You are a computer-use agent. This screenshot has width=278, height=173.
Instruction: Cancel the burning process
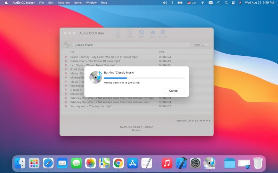point(173,91)
